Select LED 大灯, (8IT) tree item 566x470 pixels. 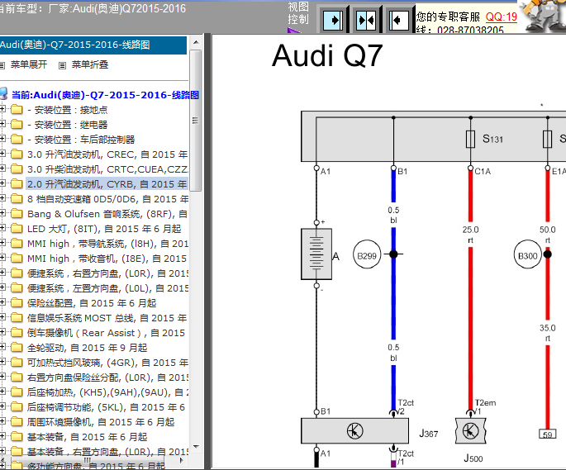click(104, 229)
